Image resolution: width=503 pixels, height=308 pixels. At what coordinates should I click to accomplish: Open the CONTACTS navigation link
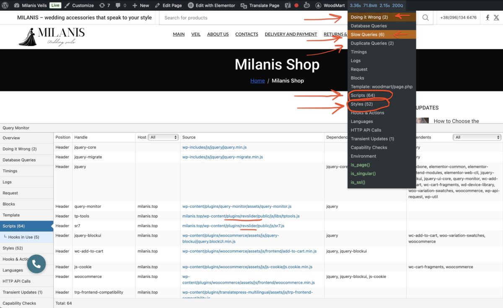pos(246,34)
